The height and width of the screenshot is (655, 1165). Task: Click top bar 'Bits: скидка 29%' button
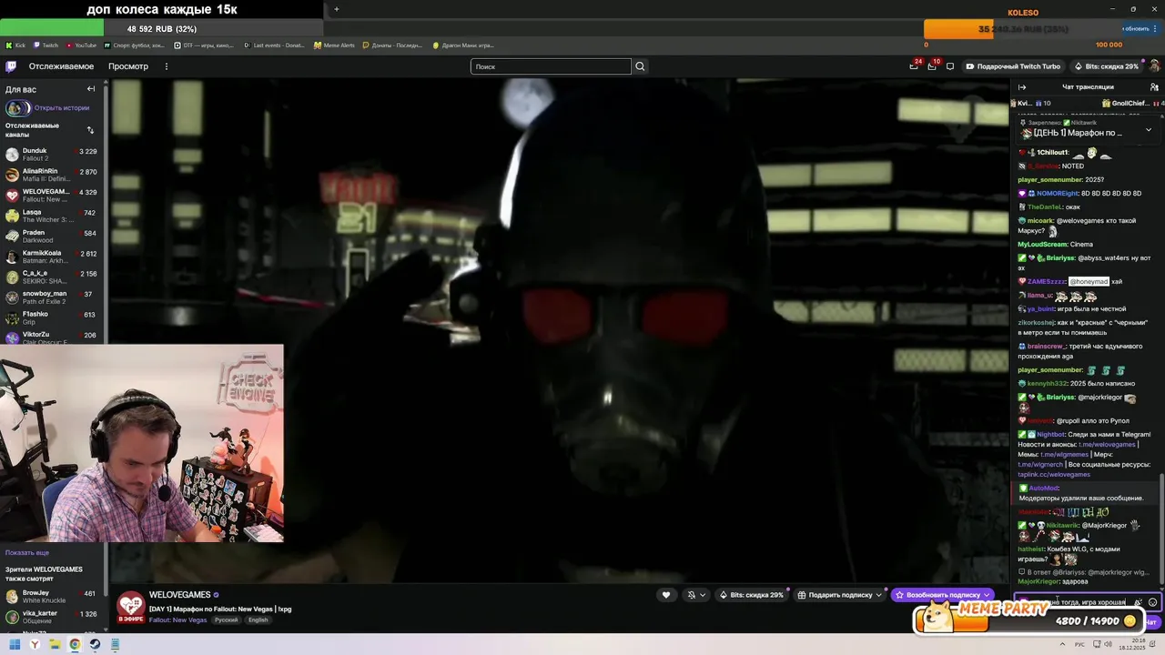(x=1106, y=66)
